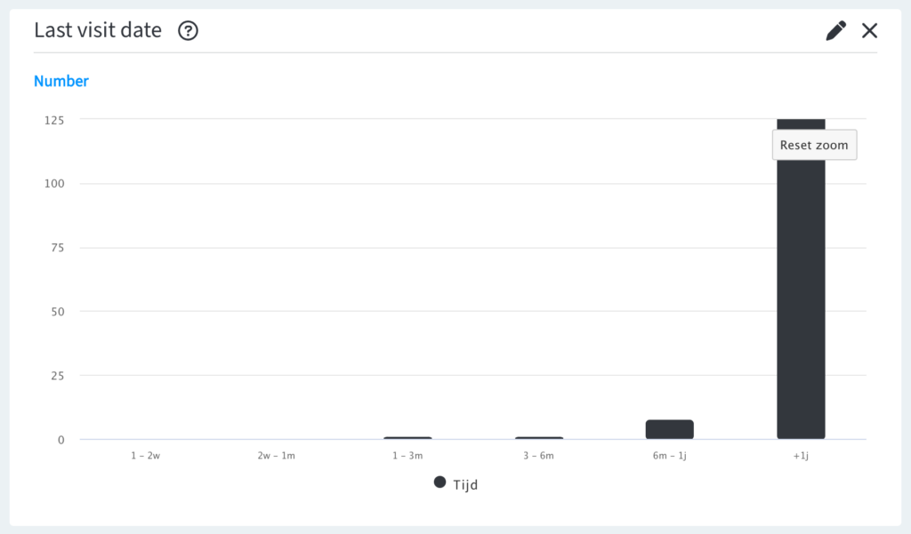This screenshot has width=911, height=534.
Task: Click the 2w – 1m axis label
Action: click(277, 456)
